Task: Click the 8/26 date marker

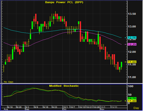Action: coord(19,107)
